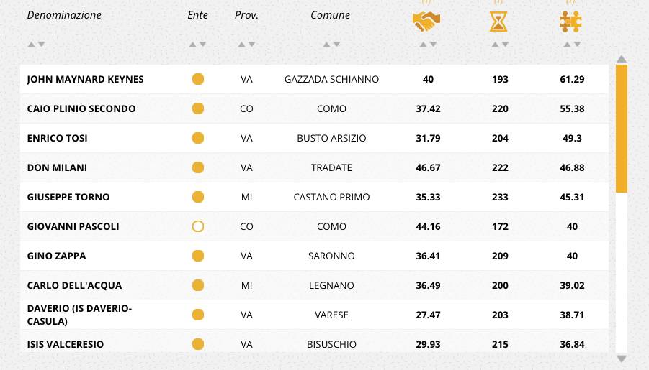Sort Prov. column descending arrow
The height and width of the screenshot is (370, 649).
click(x=251, y=45)
